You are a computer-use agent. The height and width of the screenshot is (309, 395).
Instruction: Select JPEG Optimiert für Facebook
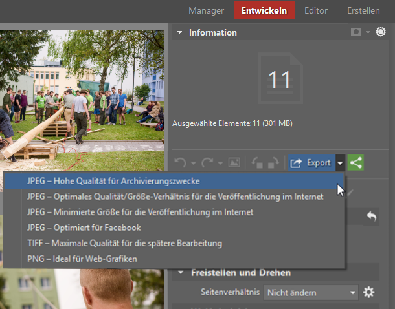[x=174, y=228]
